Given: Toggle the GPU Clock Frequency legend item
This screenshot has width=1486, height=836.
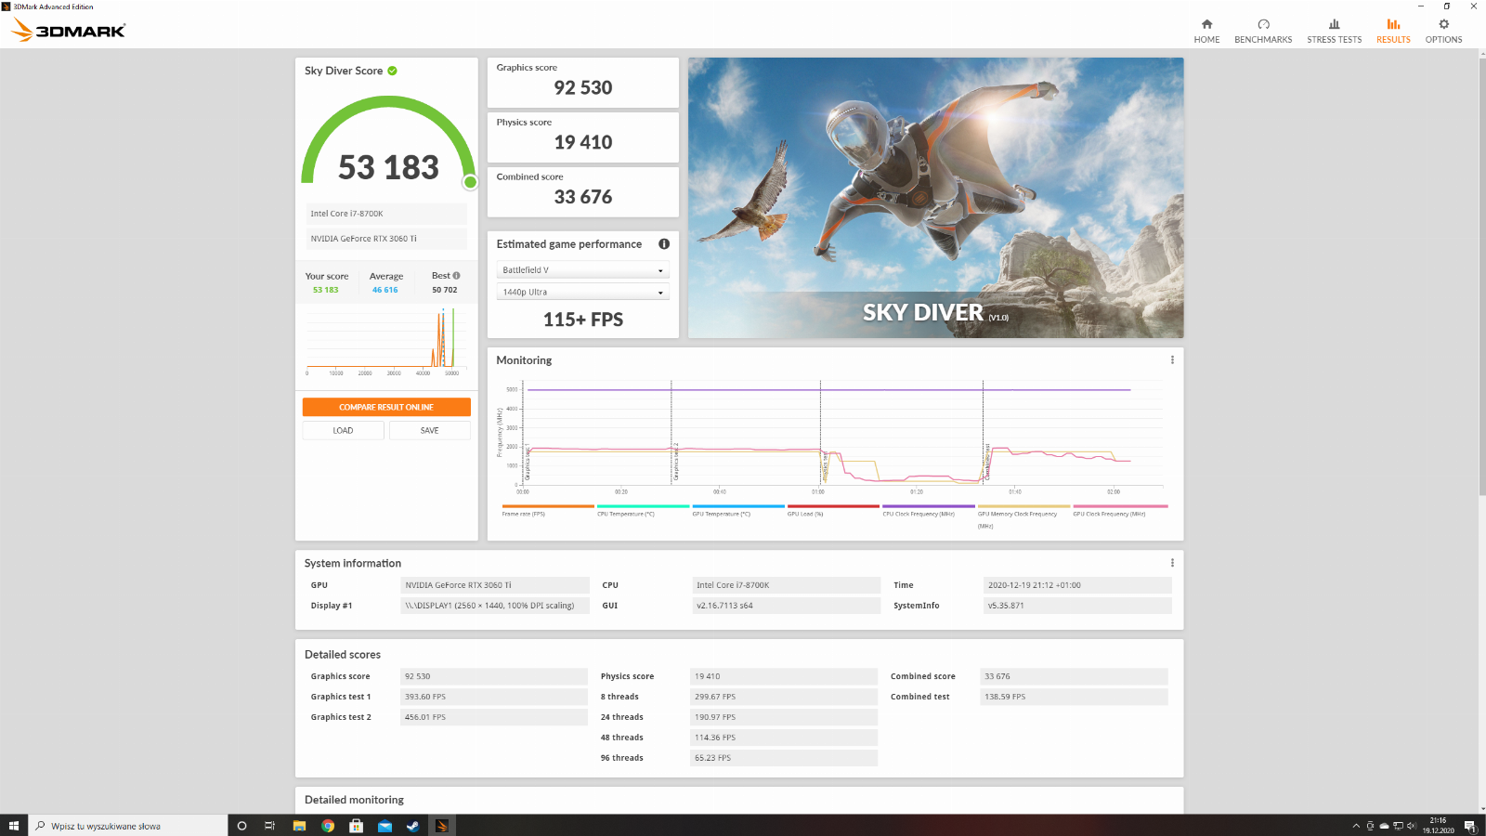Looking at the screenshot, I should coord(1119,511).
